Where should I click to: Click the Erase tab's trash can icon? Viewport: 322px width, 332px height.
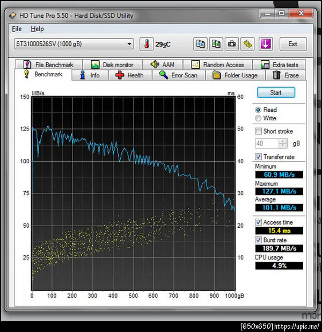click(276, 75)
